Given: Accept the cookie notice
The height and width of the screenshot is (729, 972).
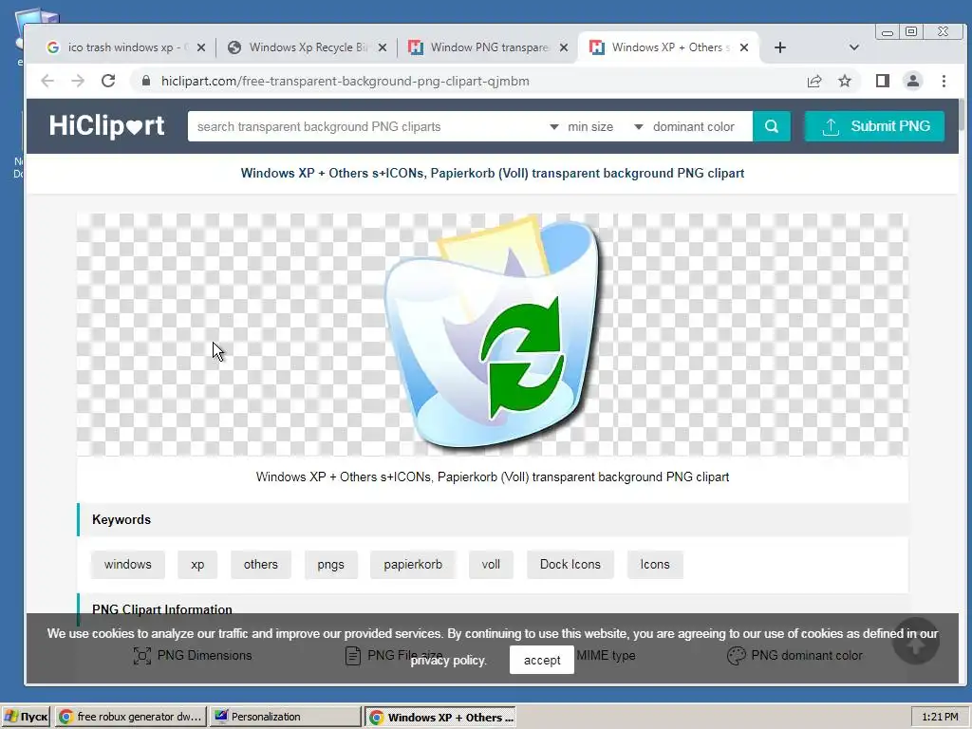Looking at the screenshot, I should (542, 661).
